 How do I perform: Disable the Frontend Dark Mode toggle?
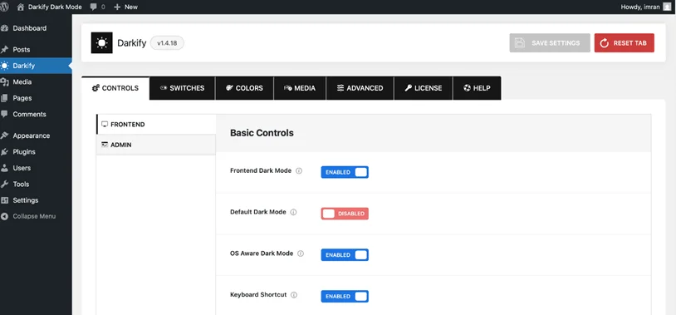coord(345,172)
